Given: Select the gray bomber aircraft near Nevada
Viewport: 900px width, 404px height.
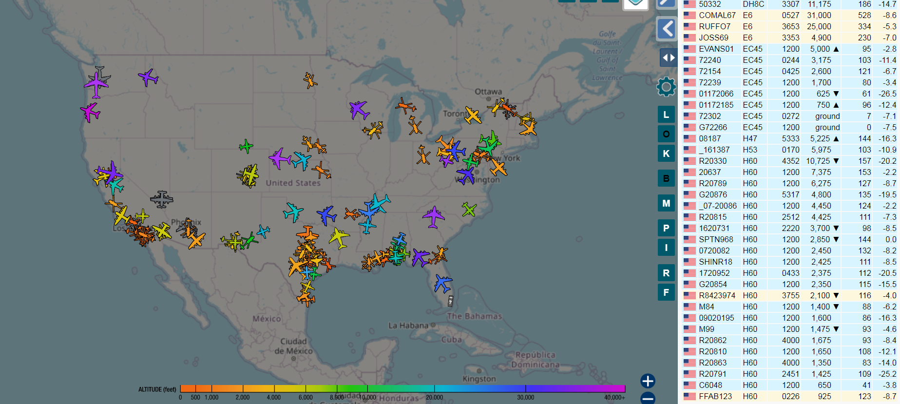Looking at the screenshot, I should (x=162, y=199).
